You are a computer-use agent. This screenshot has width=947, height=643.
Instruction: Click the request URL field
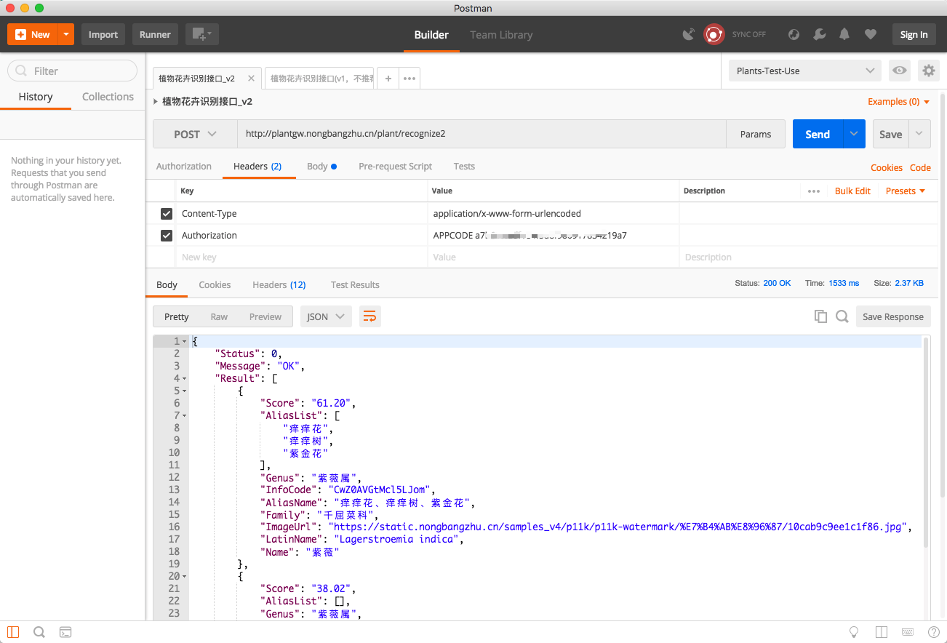(482, 134)
